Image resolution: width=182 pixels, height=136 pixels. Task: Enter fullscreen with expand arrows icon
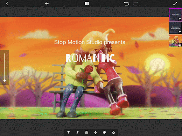coord(175,3)
